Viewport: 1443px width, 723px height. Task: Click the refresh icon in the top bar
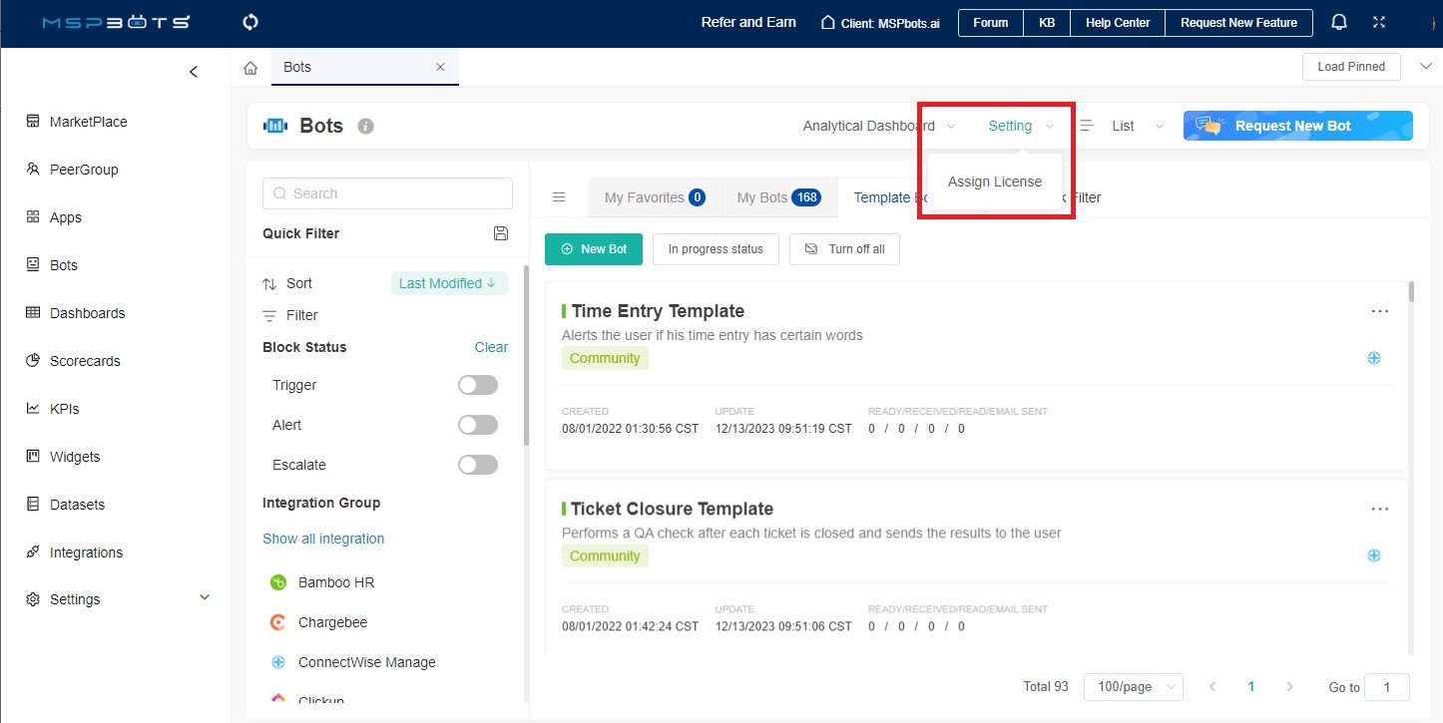click(x=248, y=22)
